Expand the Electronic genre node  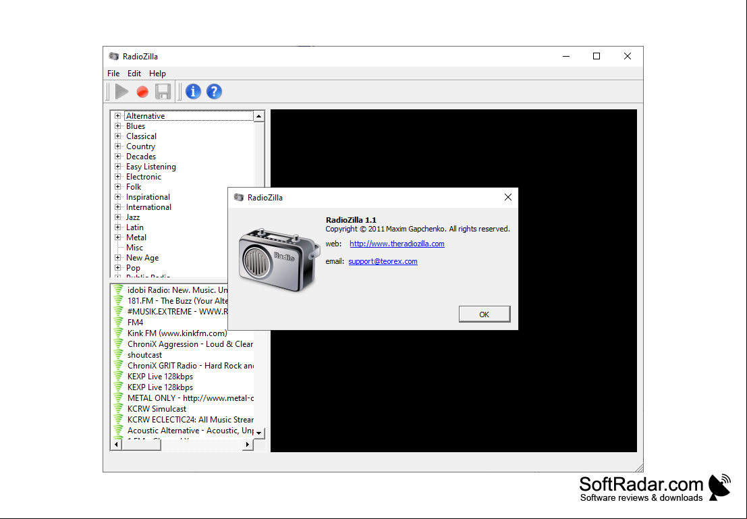click(x=117, y=176)
